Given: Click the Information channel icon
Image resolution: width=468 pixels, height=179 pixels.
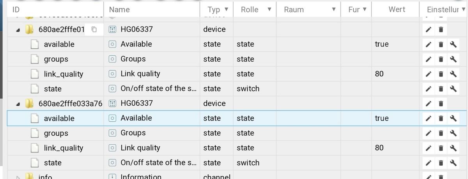Looking at the screenshot, I should (113, 176).
